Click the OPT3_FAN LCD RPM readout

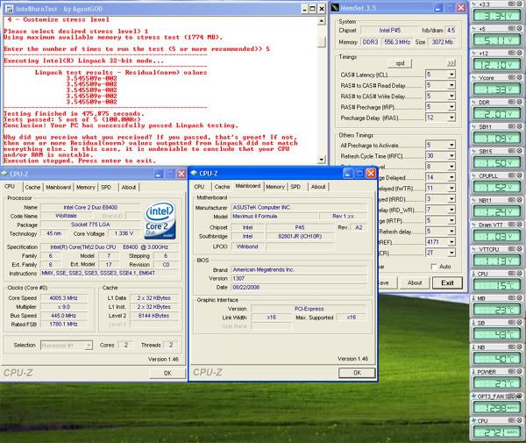pos(497,408)
